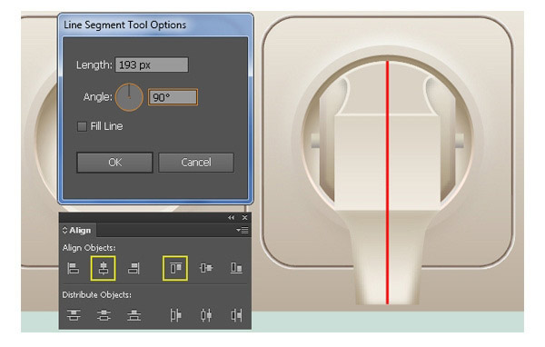This screenshot has height=347, width=545.
Task: Apply Horizontal Distribute Right
Action: tap(236, 315)
